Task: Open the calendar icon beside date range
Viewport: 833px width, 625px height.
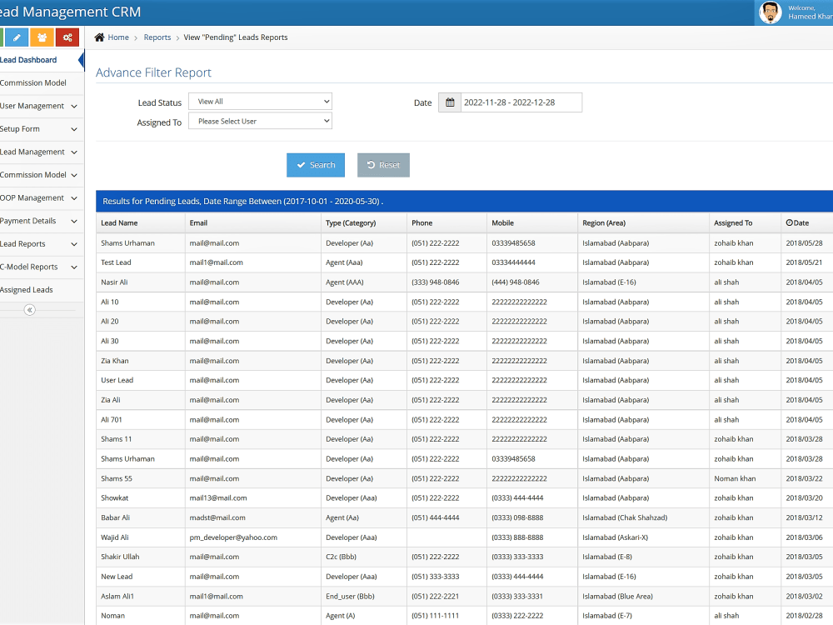Action: tap(450, 102)
